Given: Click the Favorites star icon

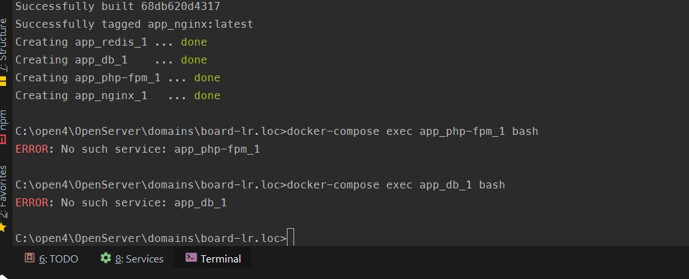Looking at the screenshot, I should 3,227.
